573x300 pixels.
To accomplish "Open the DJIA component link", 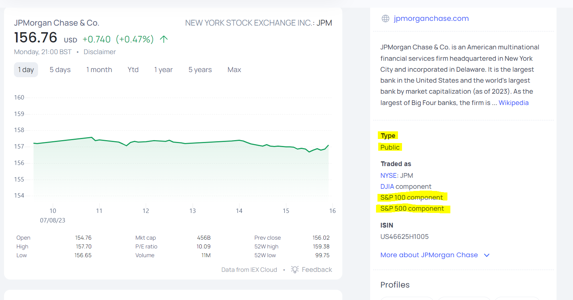I will (x=387, y=187).
